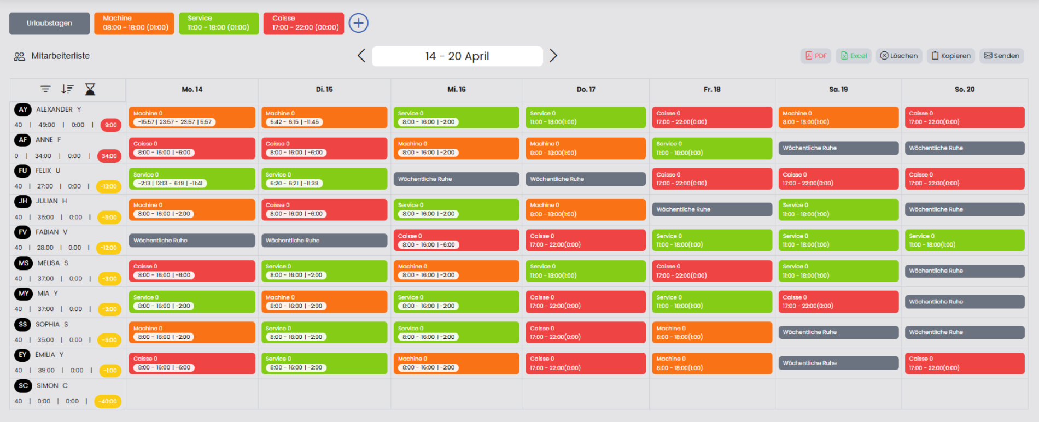Screen dimensions: 1039x422
Task: Select the Urlaubstagen button
Action: click(x=49, y=23)
